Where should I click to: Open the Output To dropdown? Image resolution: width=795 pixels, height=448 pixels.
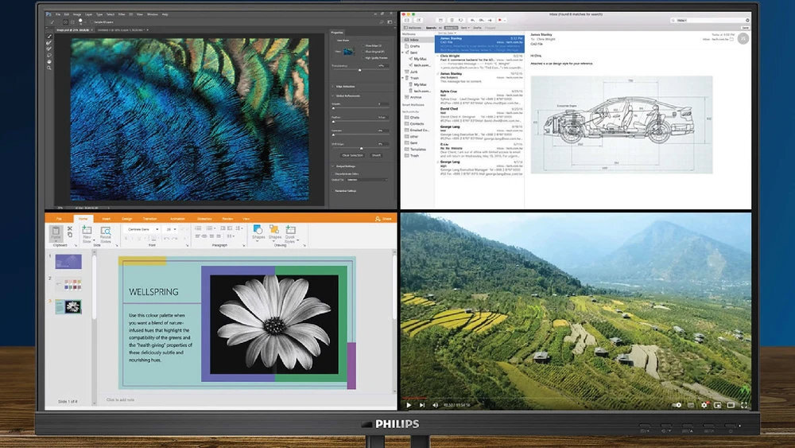tap(367, 180)
